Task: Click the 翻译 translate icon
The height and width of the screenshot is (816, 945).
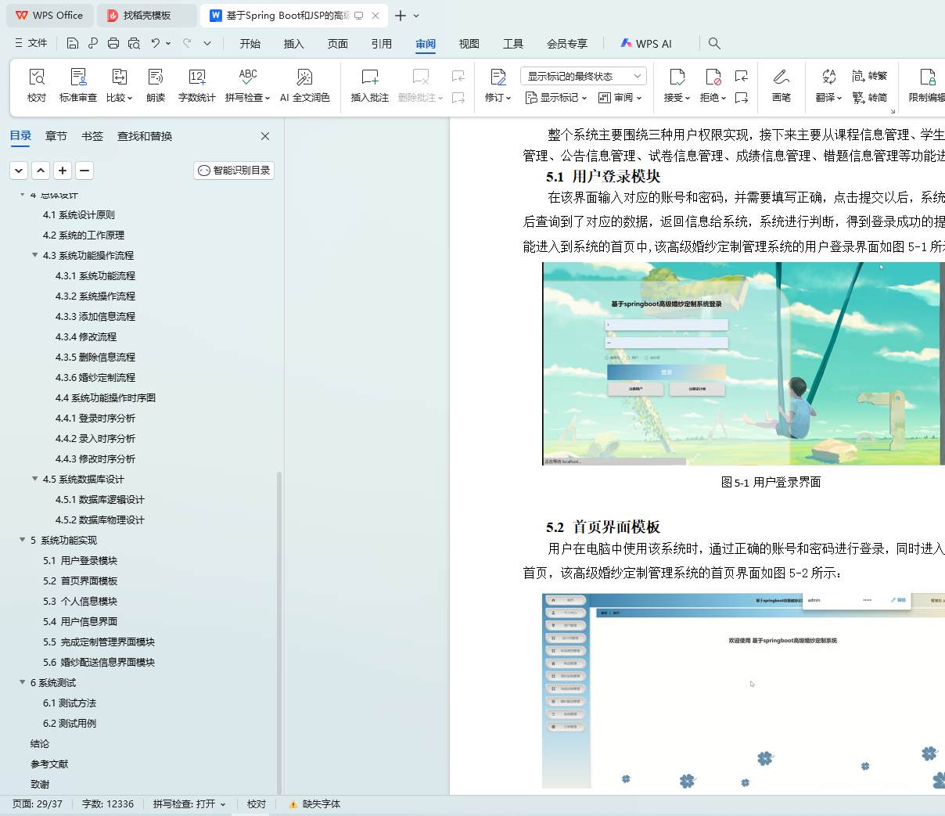Action: click(x=828, y=77)
